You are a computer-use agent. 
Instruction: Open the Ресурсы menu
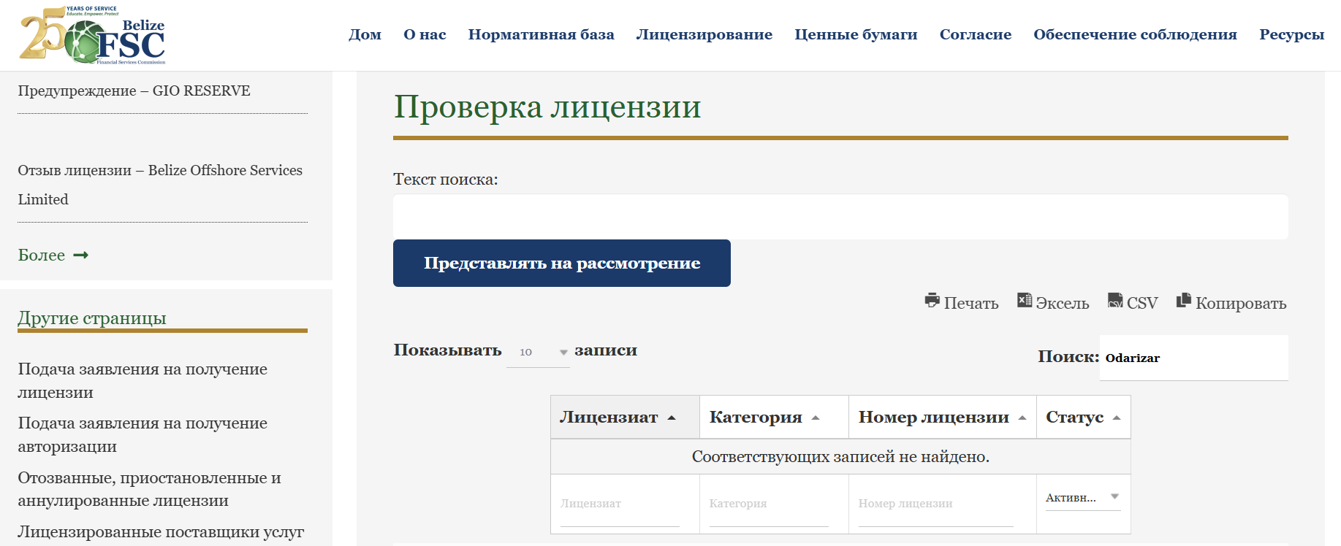click(1291, 34)
